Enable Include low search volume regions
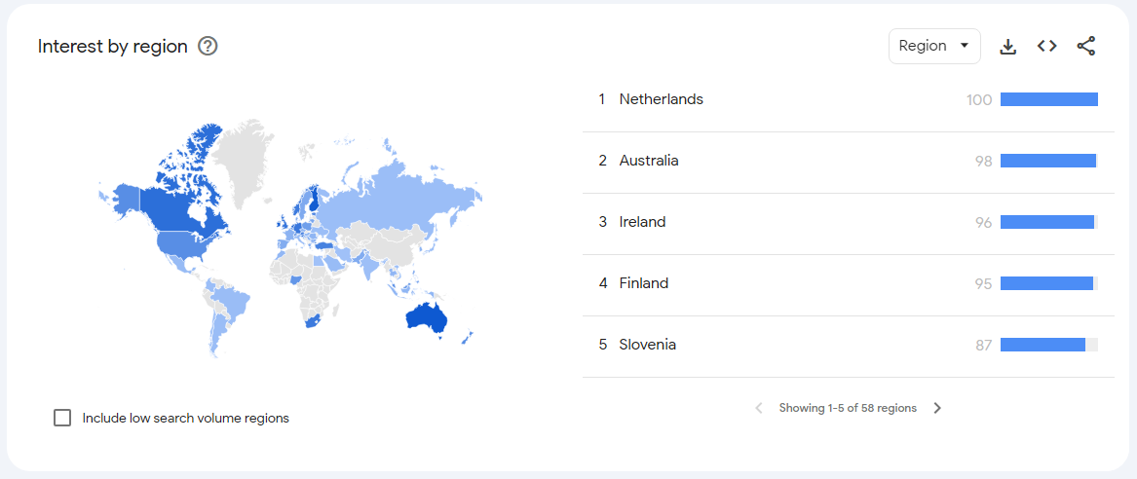 click(x=62, y=418)
